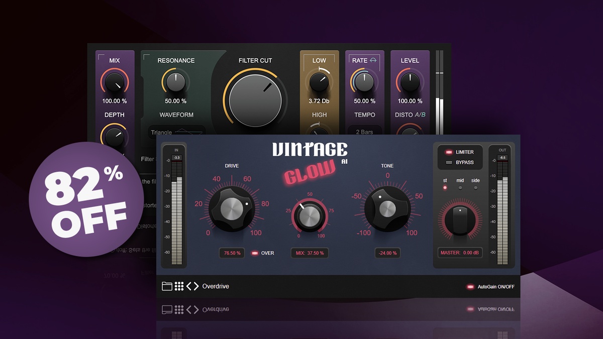Screen dimensions: 603x339
Task: Open the preset grid browser icon
Action: coord(179,286)
